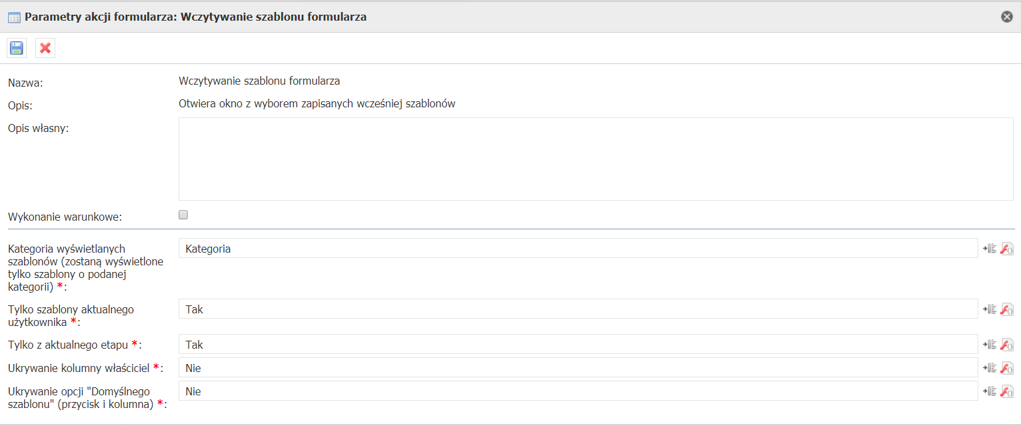Click insert-variable icon for 'Tylko z aktualnego etapu'
Screen dimensions: 1021x426
990,345
